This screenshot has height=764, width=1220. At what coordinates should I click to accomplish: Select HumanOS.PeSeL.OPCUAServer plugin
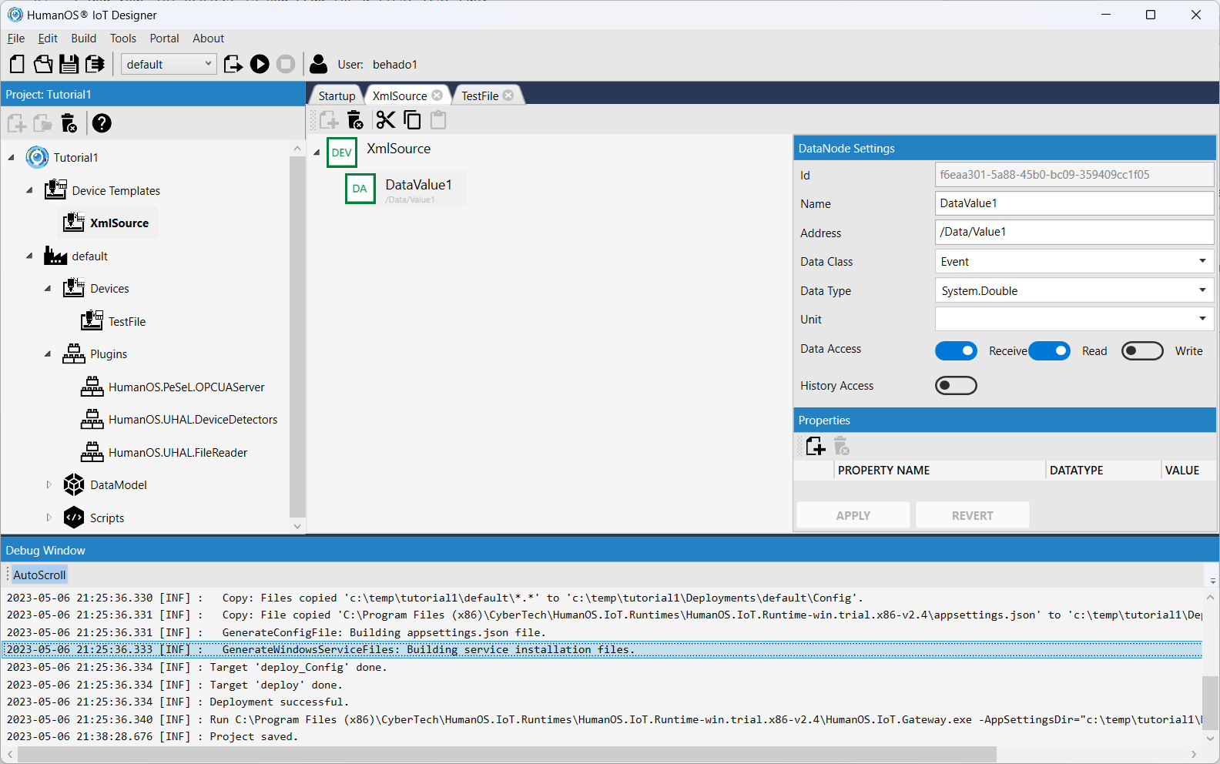[186, 387]
